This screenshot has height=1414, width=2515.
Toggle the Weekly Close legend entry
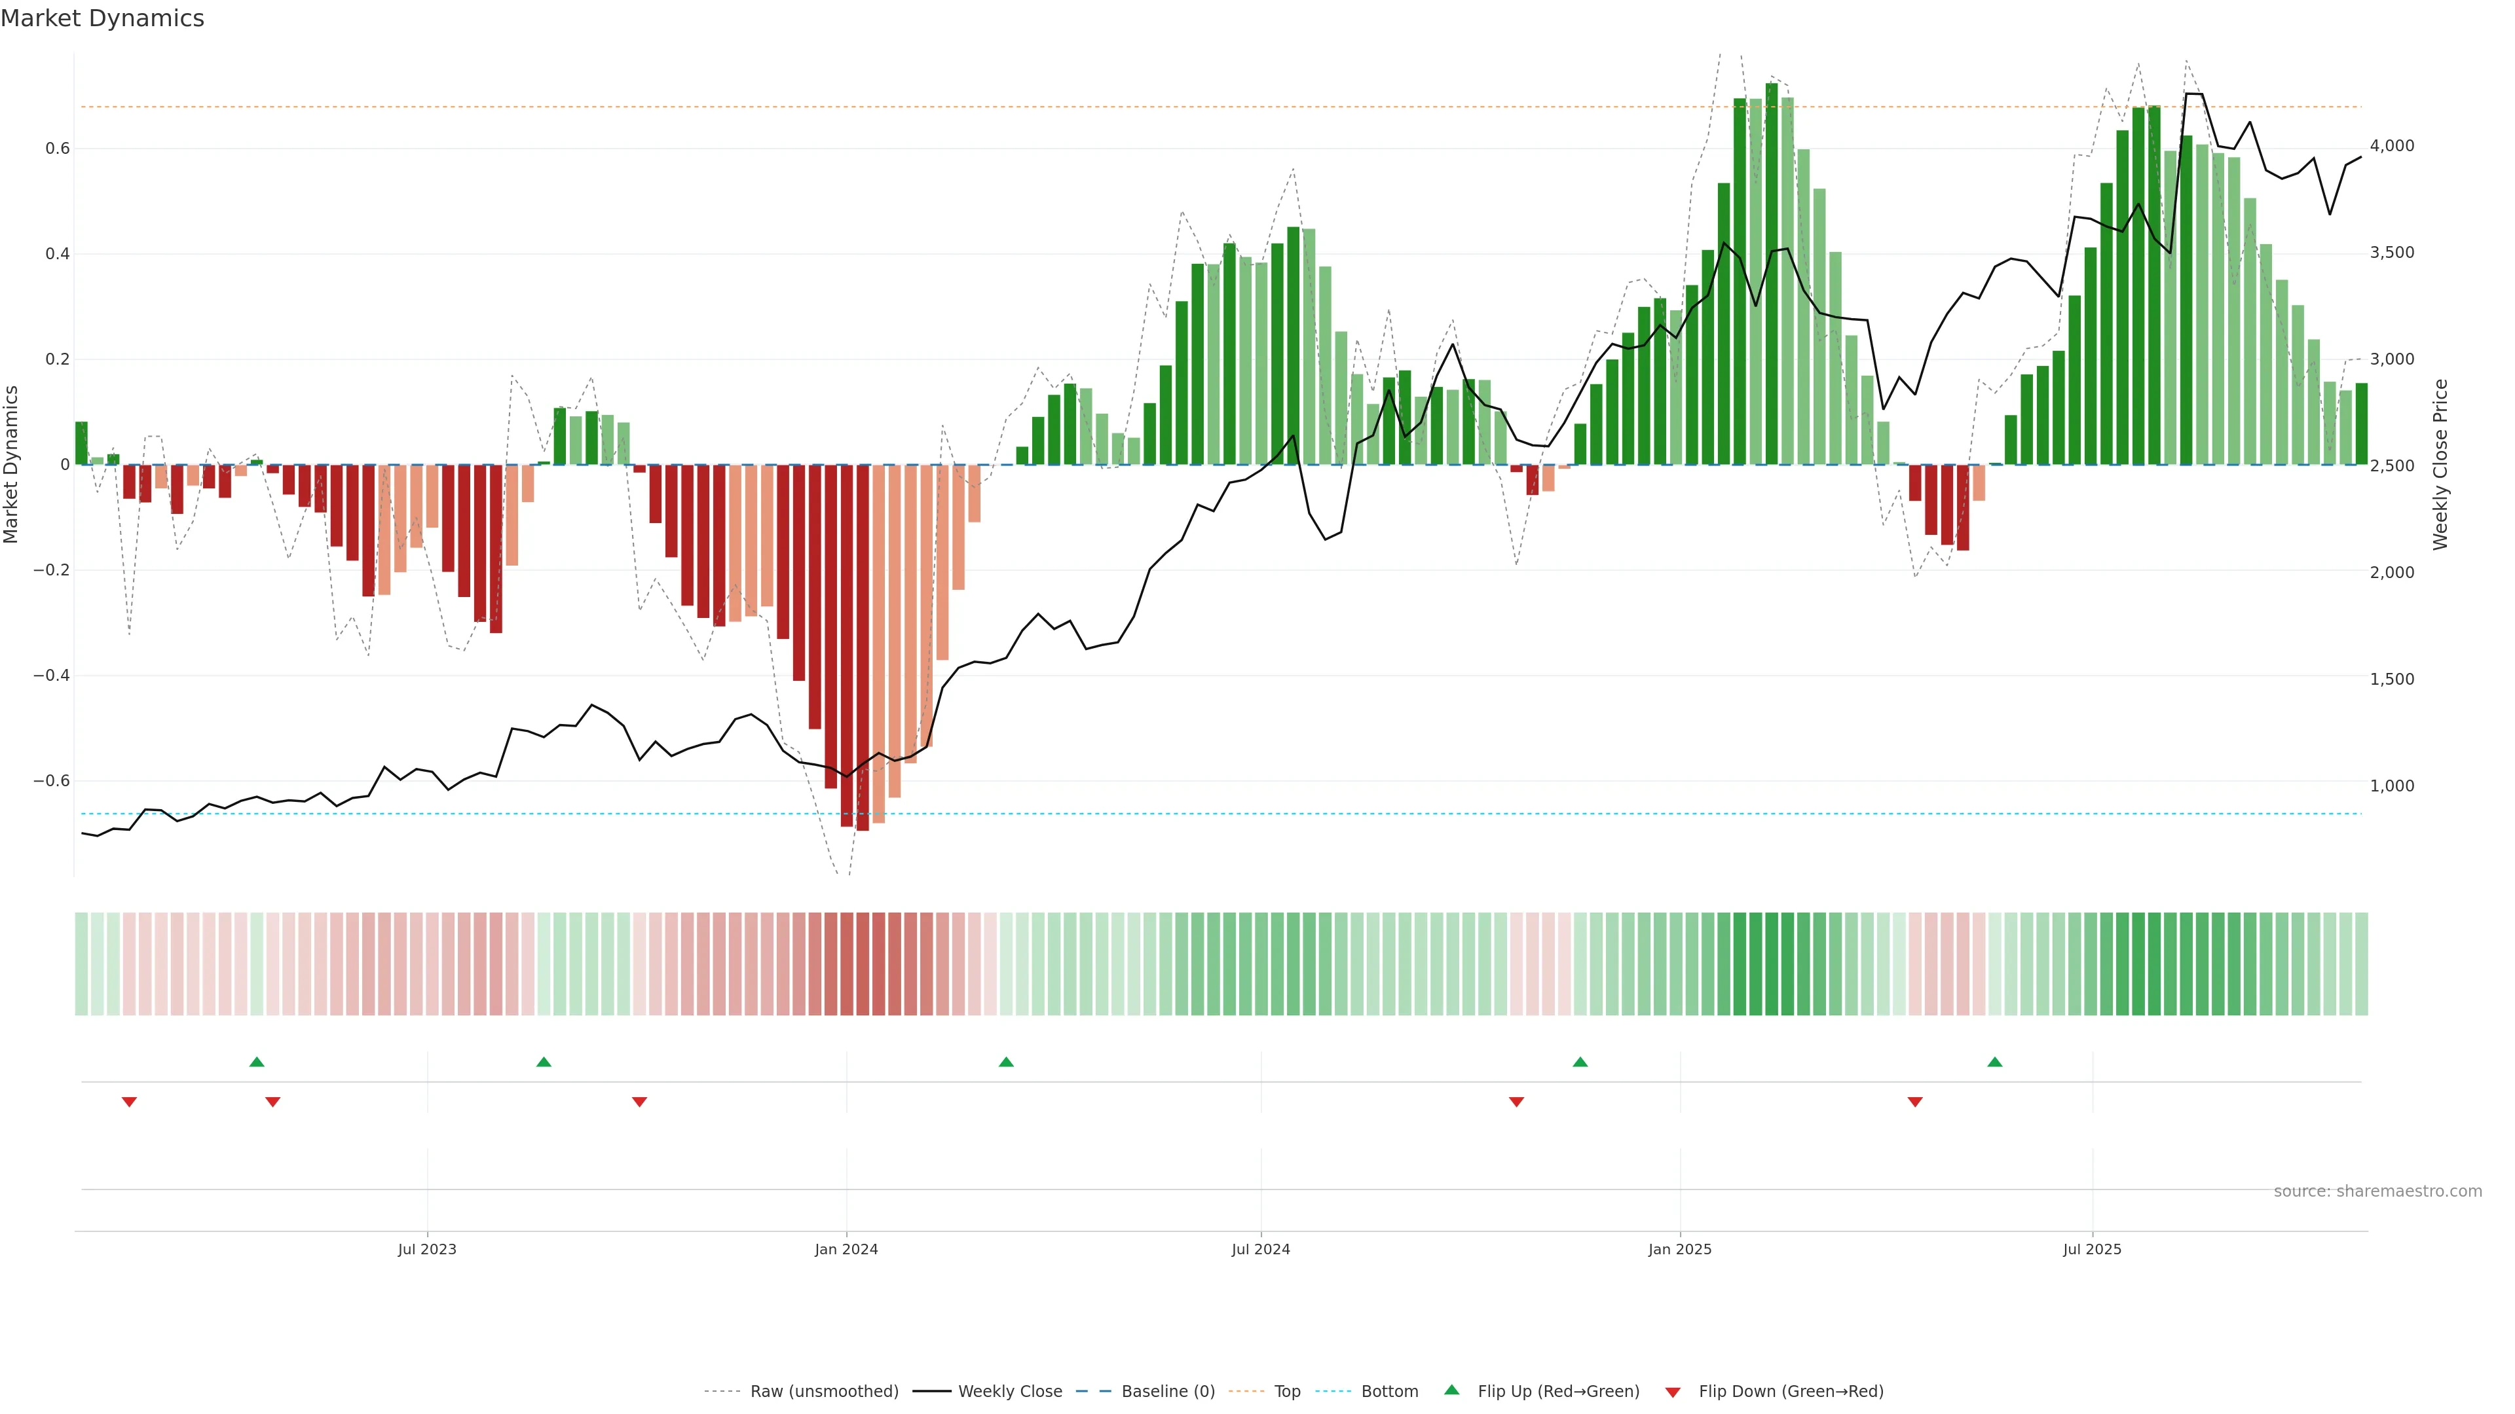coord(1009,1392)
